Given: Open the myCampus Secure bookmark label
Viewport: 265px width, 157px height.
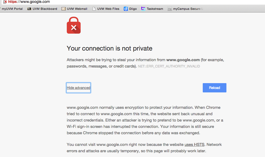Looking at the screenshot, I should point(188,9).
